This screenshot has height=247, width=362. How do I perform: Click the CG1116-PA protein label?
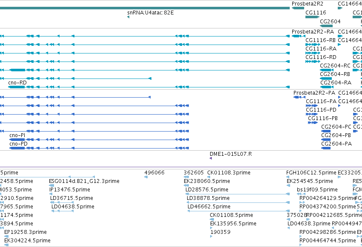pyautogui.click(x=321, y=101)
